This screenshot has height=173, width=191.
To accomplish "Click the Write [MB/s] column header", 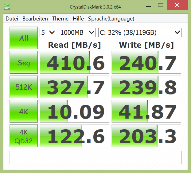I will click(x=146, y=45).
